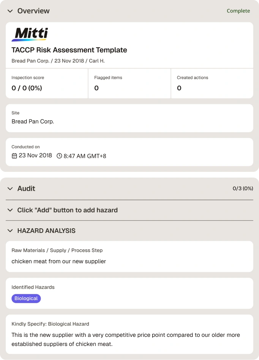Collapse the 'Click Add button' section
The width and height of the screenshot is (259, 360).
tap(10, 210)
